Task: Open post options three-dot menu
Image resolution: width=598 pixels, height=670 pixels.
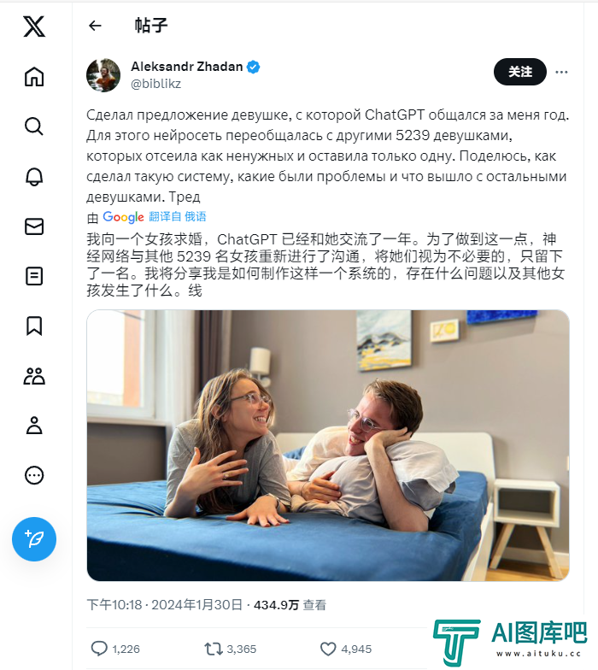Action: tap(562, 72)
